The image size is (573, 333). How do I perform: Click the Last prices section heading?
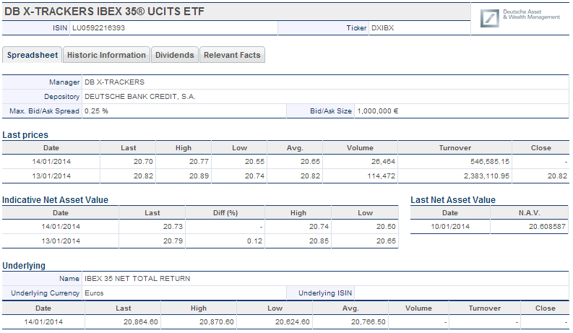(25, 135)
